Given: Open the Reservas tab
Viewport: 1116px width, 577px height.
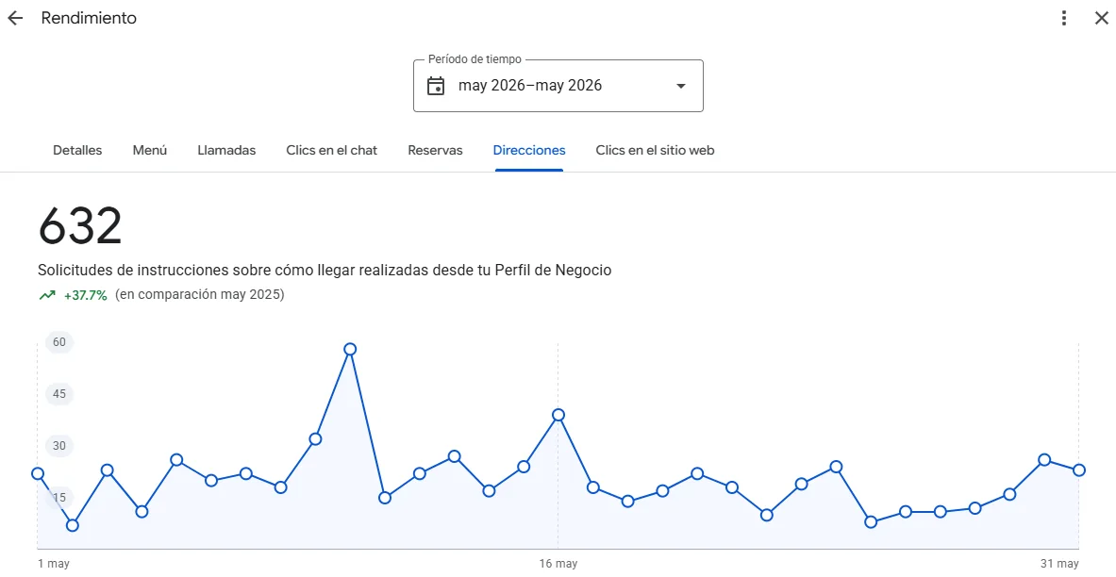Looking at the screenshot, I should point(435,150).
